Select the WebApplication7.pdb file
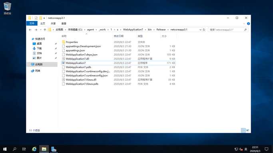Viewport: 273px width, 153px height. click(78, 67)
